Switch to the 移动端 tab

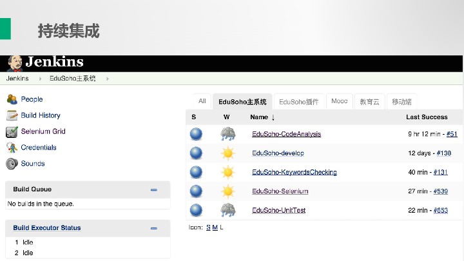401,102
